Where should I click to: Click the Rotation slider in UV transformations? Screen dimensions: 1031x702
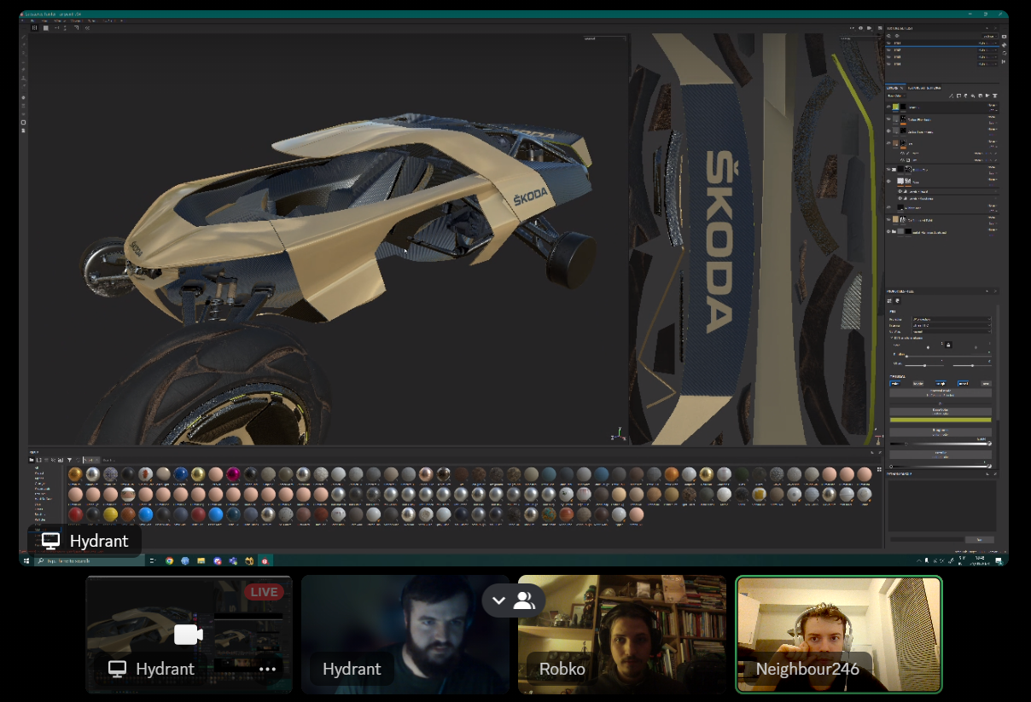(x=947, y=355)
